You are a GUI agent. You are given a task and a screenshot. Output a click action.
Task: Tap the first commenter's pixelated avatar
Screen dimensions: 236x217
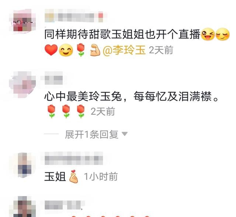[x=22, y=22]
